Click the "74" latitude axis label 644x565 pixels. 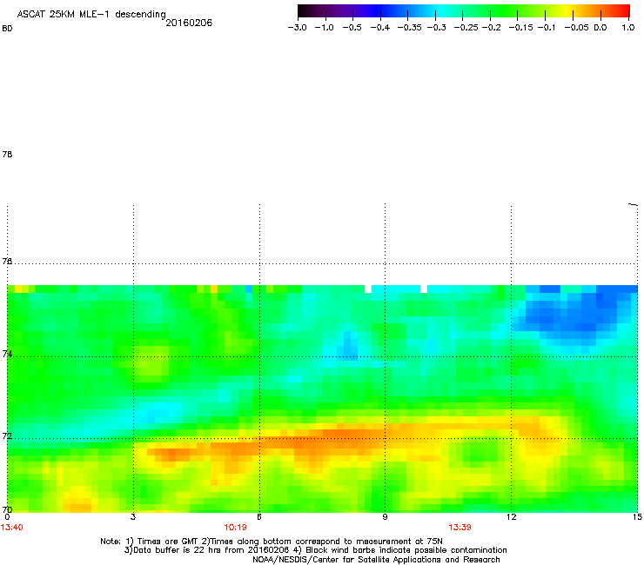tap(7, 354)
